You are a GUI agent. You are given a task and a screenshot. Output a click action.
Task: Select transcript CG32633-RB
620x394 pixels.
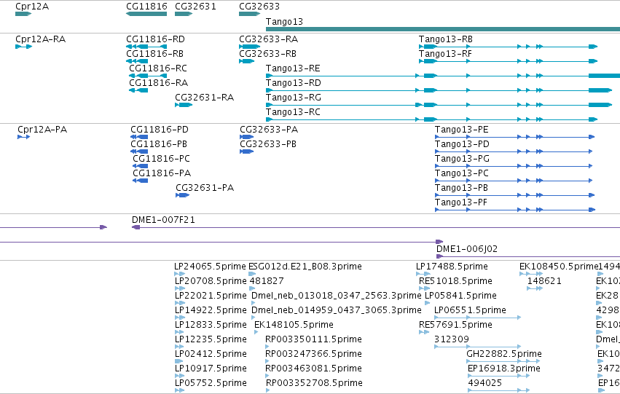click(x=267, y=54)
